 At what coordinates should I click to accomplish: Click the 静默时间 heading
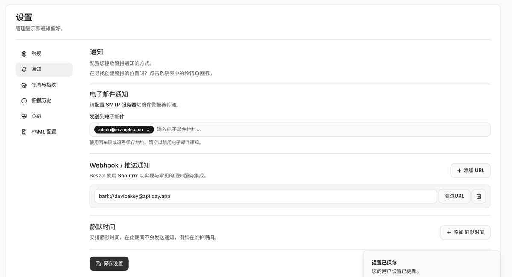pos(102,227)
